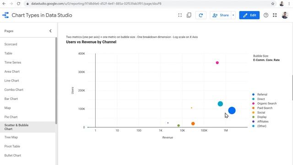Click the chart title Users vs Revenue by Channel
Image resolution: width=293 pixels, height=165 pixels.
tap(91, 42)
